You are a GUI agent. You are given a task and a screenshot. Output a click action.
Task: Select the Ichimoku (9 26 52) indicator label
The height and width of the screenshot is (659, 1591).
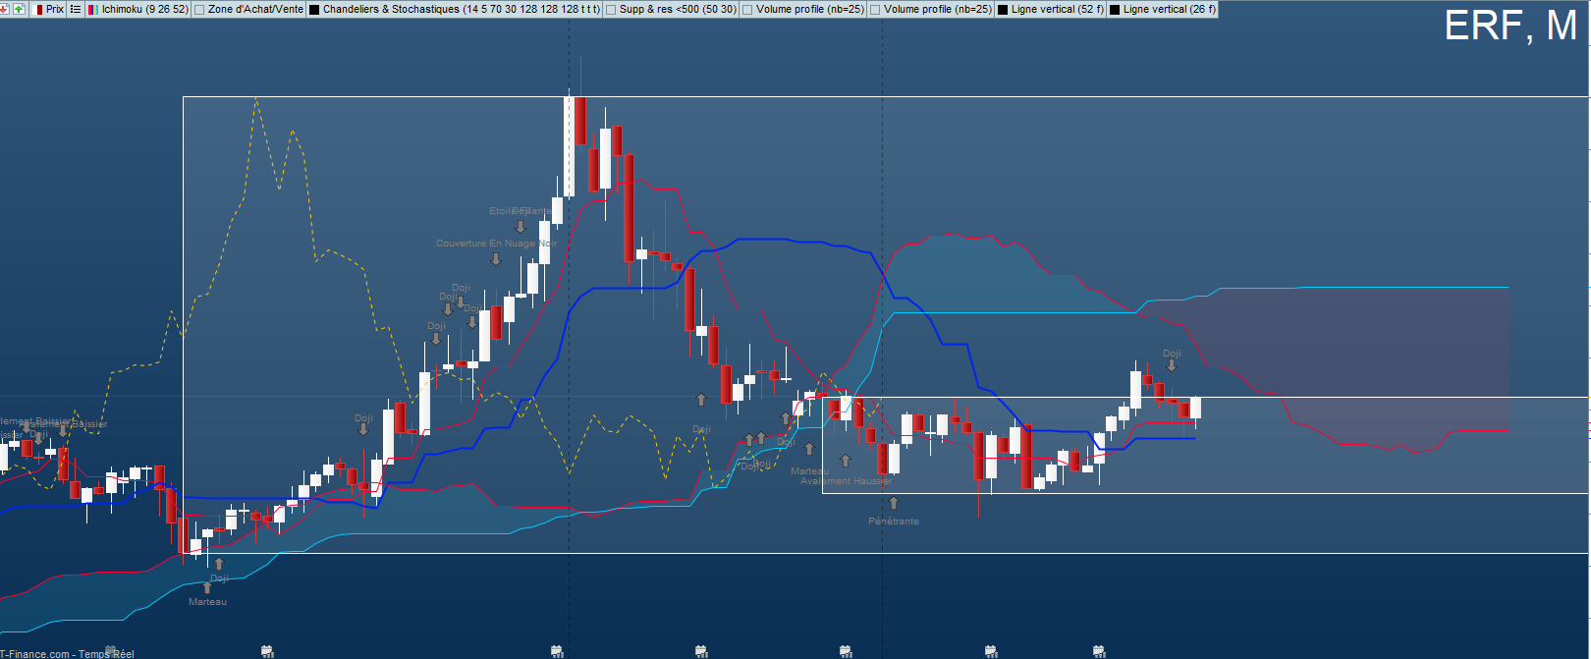tap(144, 9)
